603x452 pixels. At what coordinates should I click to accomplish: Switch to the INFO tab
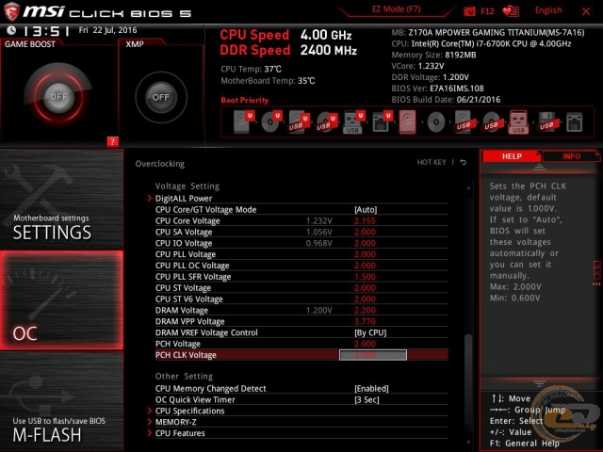tap(572, 156)
